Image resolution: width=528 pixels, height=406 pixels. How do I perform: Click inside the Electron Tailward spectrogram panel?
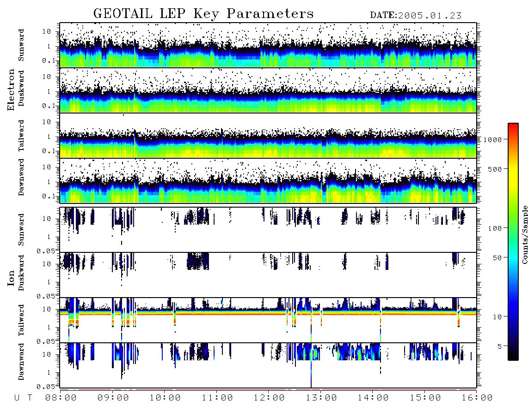click(268, 136)
